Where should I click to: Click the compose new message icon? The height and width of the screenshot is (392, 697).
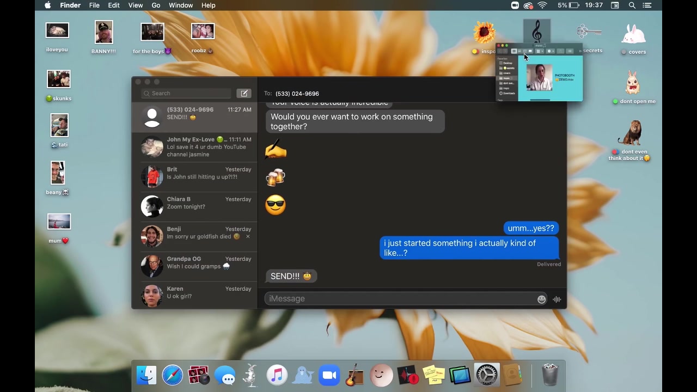(x=244, y=93)
